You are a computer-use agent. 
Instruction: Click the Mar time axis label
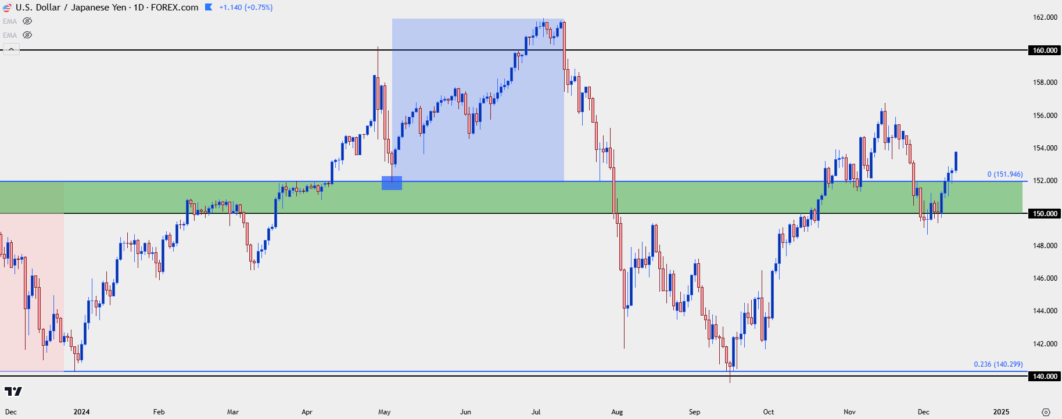click(233, 412)
